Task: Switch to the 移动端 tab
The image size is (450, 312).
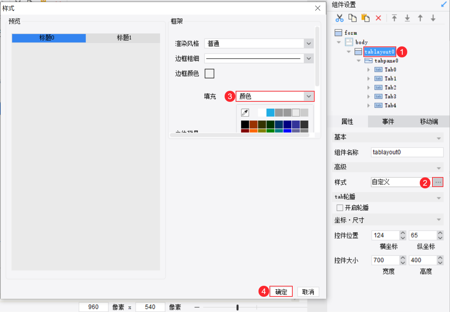Action: click(x=429, y=122)
